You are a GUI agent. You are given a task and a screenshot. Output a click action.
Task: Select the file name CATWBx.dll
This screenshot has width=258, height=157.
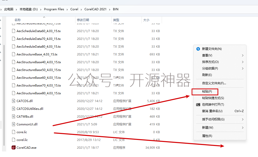point(25,116)
